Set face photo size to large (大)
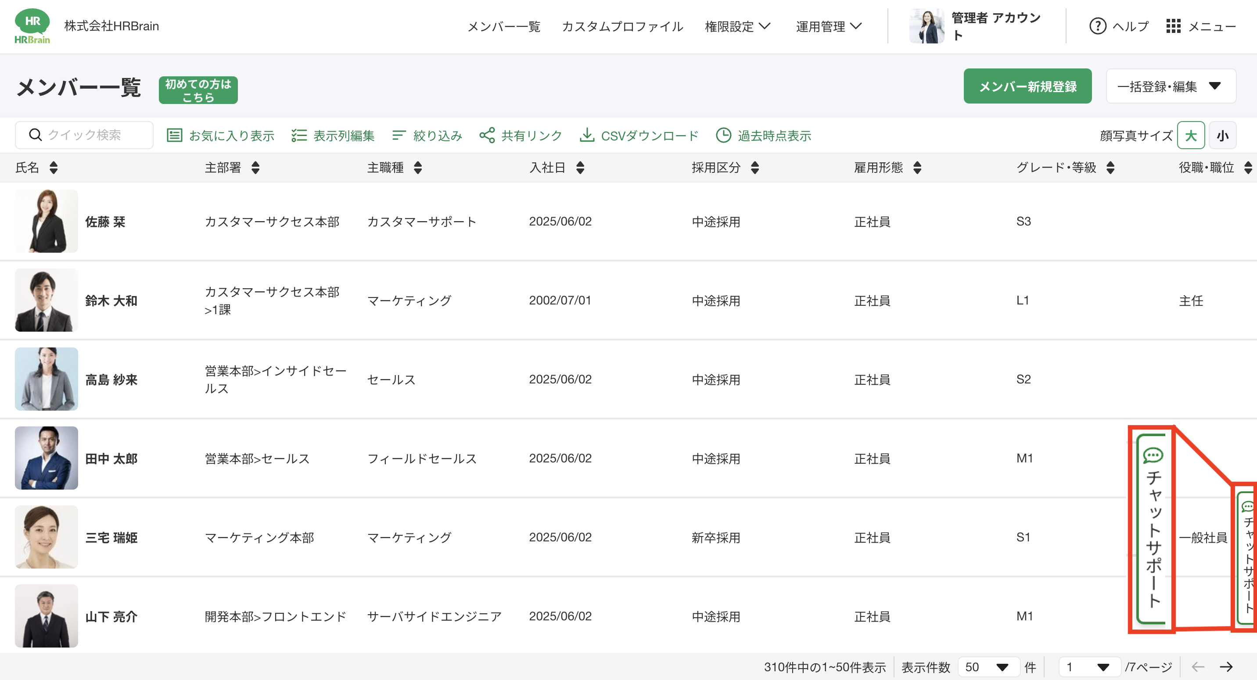The width and height of the screenshot is (1257, 680). pos(1191,135)
